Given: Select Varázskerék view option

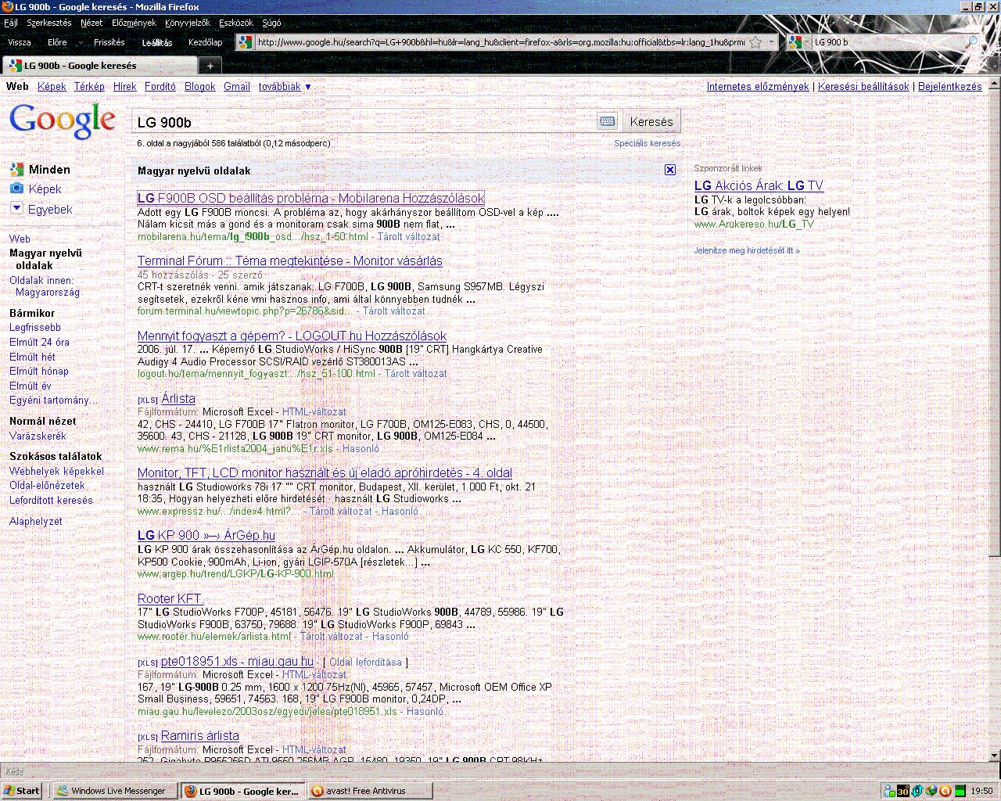Looking at the screenshot, I should click(x=38, y=436).
